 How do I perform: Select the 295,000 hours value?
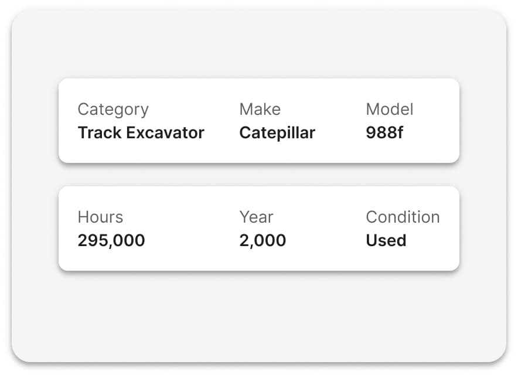click(x=111, y=241)
